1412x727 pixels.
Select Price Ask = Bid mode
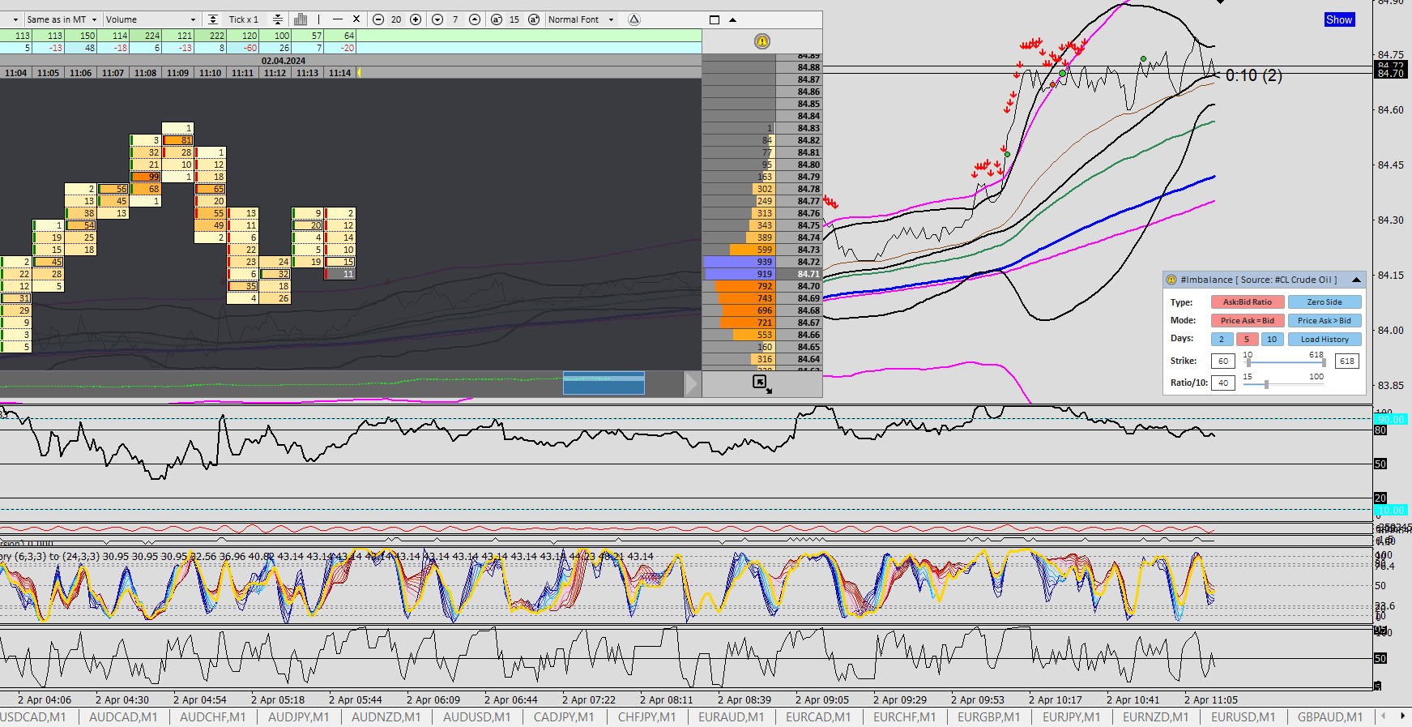[1248, 321]
